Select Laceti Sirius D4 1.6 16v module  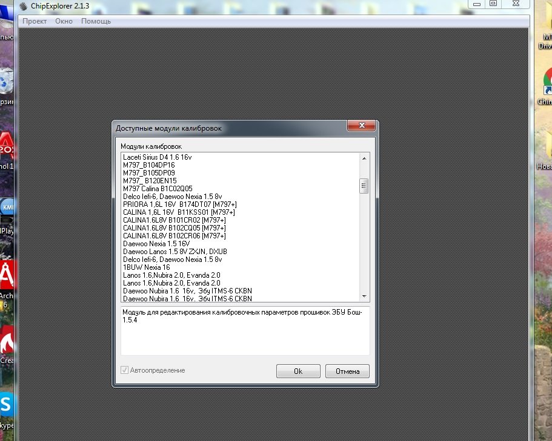click(157, 157)
